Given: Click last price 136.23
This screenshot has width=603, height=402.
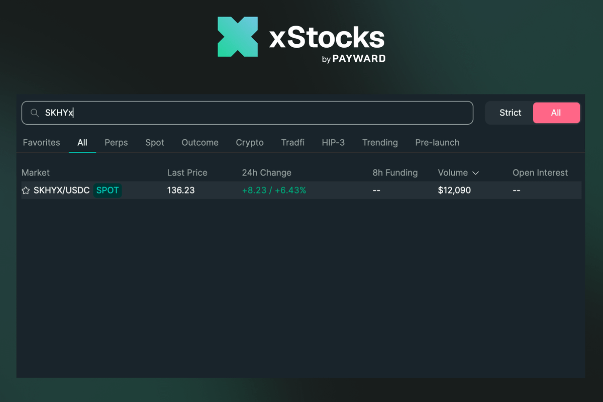Looking at the screenshot, I should pos(181,190).
